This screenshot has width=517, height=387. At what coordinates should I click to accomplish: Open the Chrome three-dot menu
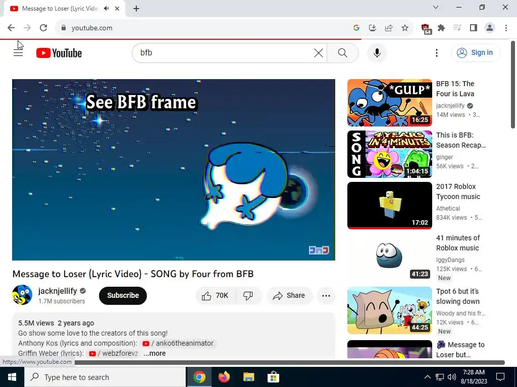[x=506, y=28]
